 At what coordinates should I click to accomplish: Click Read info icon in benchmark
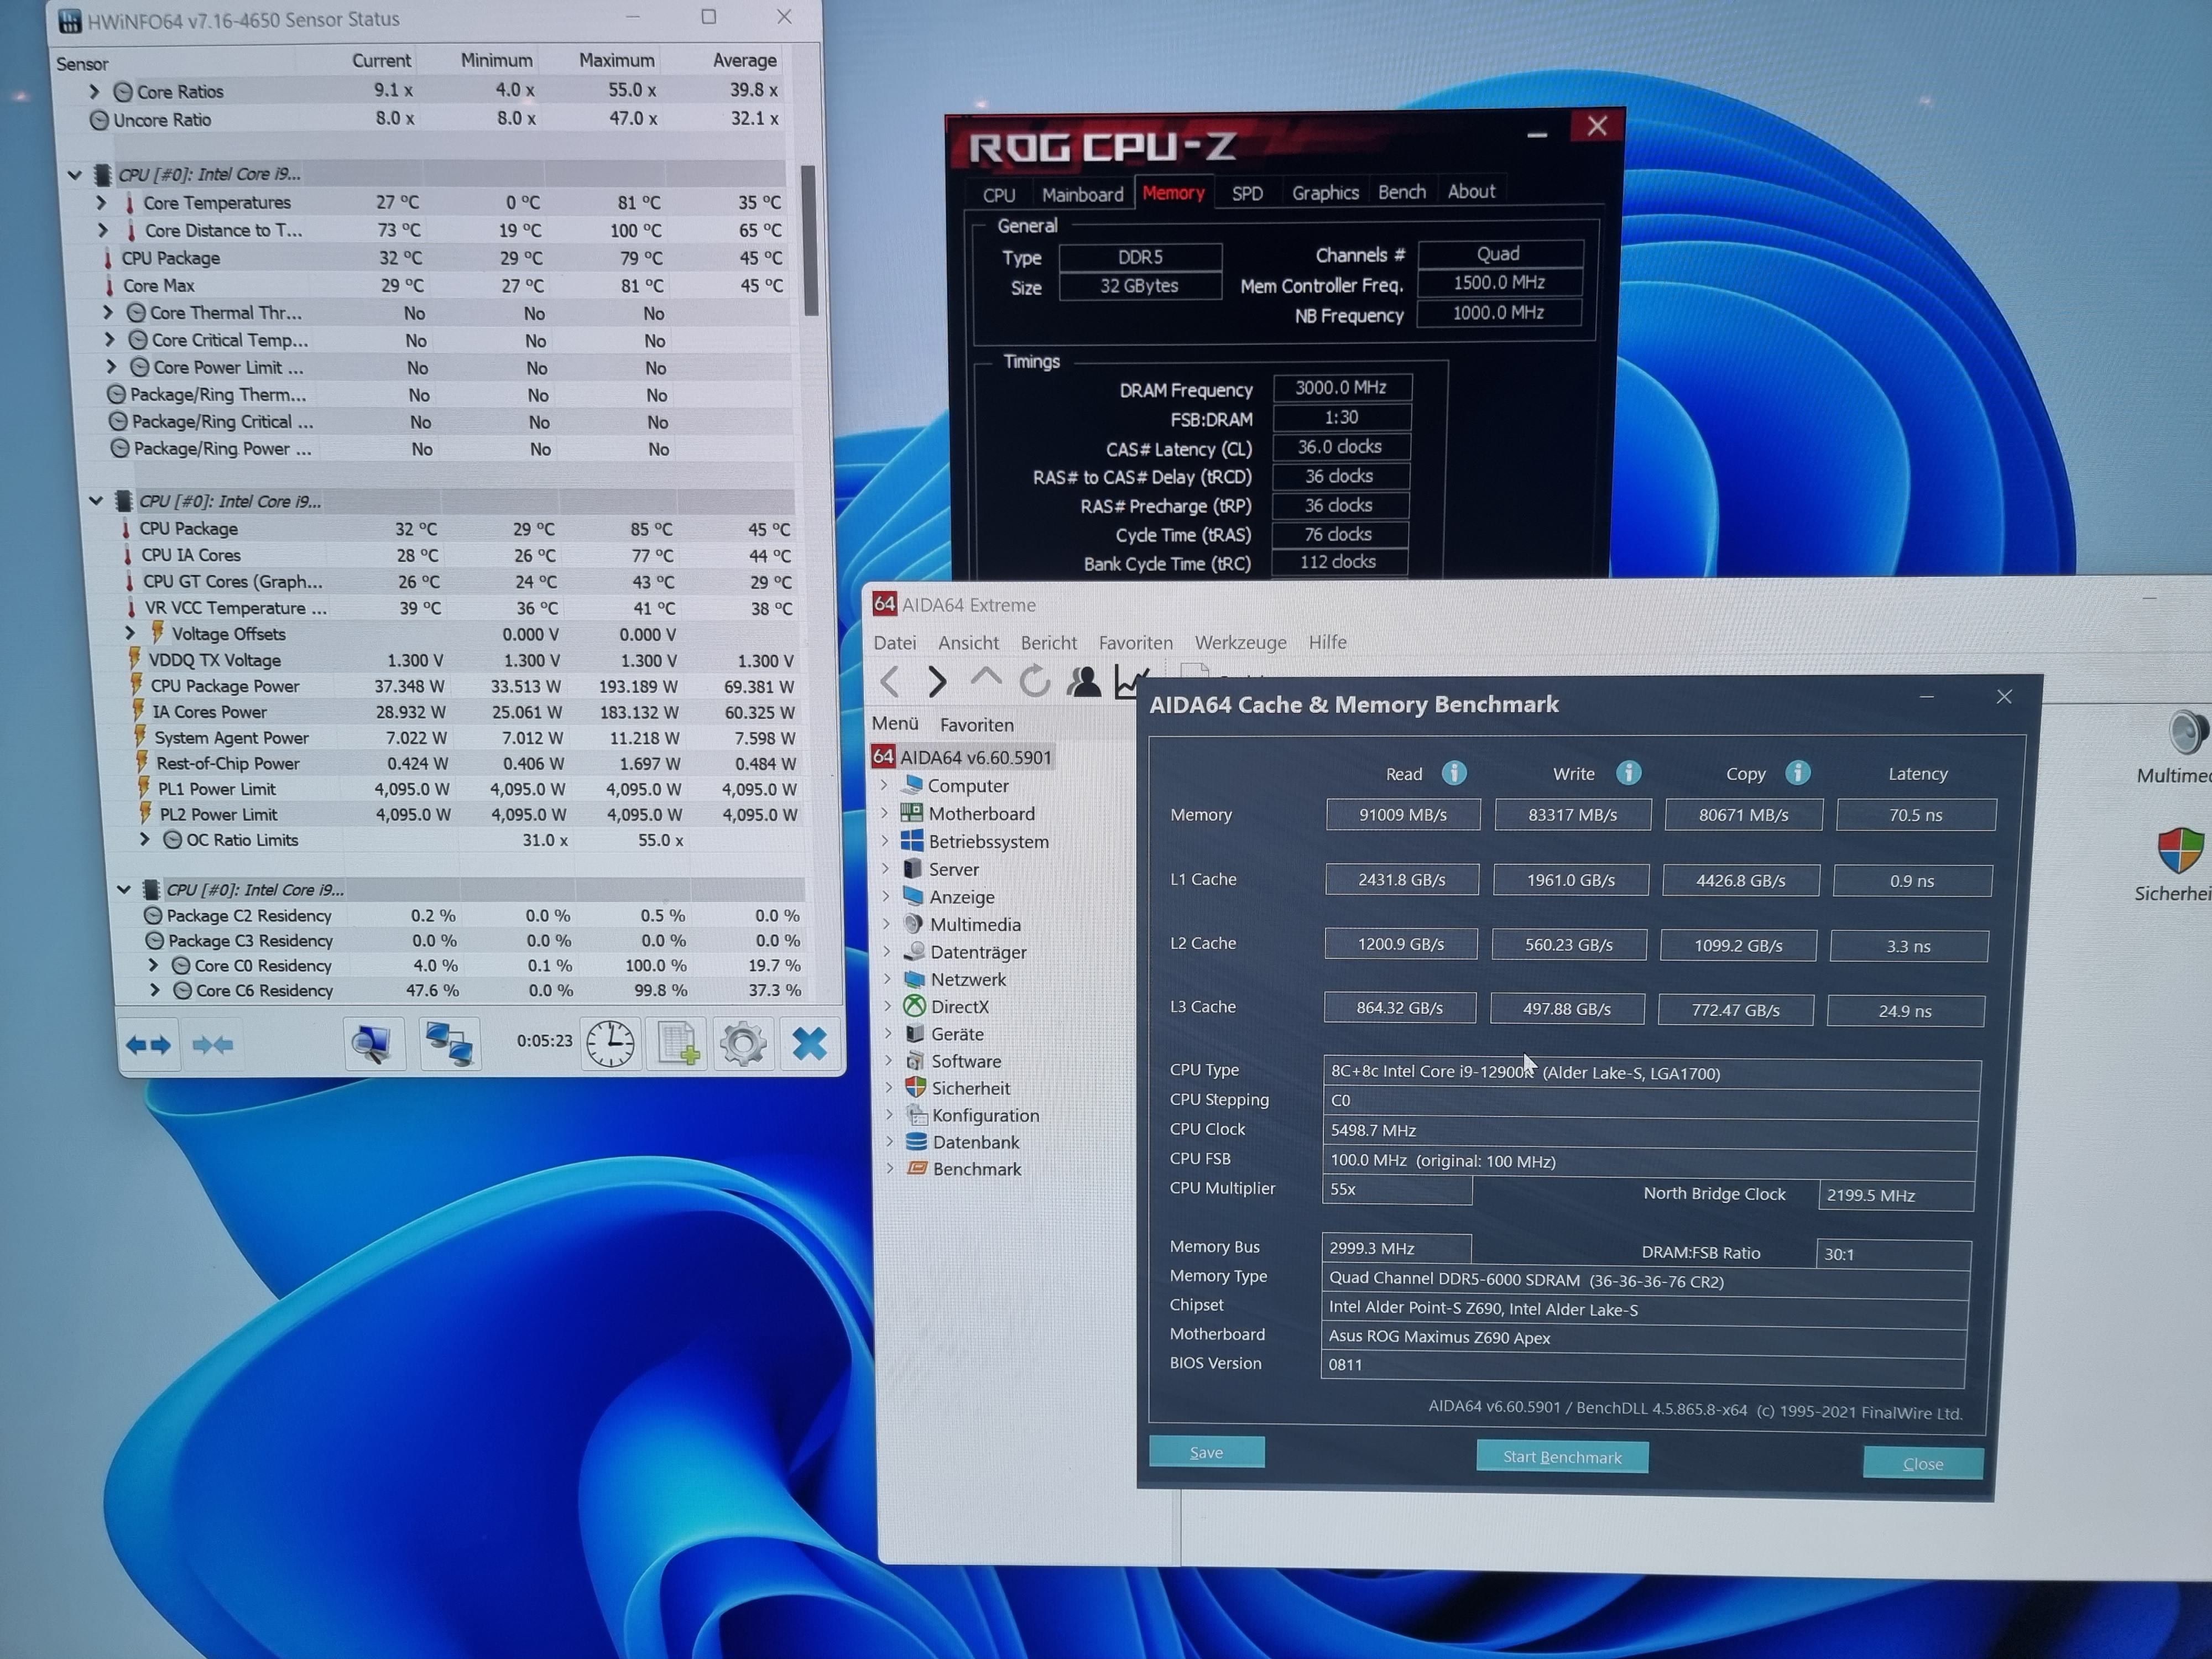tap(1454, 773)
